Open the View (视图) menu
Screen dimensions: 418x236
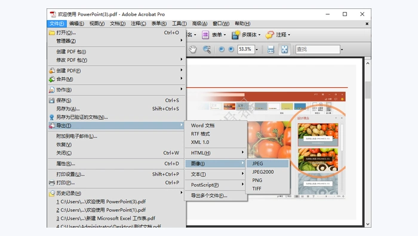click(97, 24)
